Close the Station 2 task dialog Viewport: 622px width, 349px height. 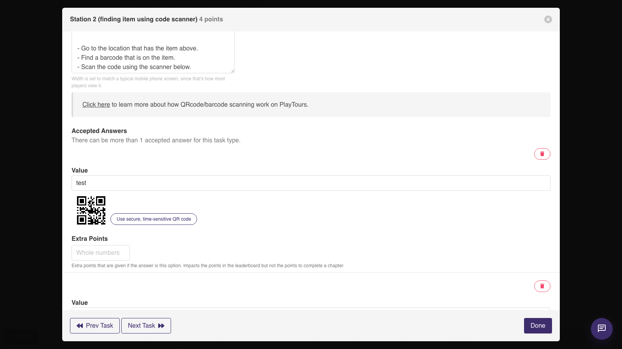tap(548, 19)
